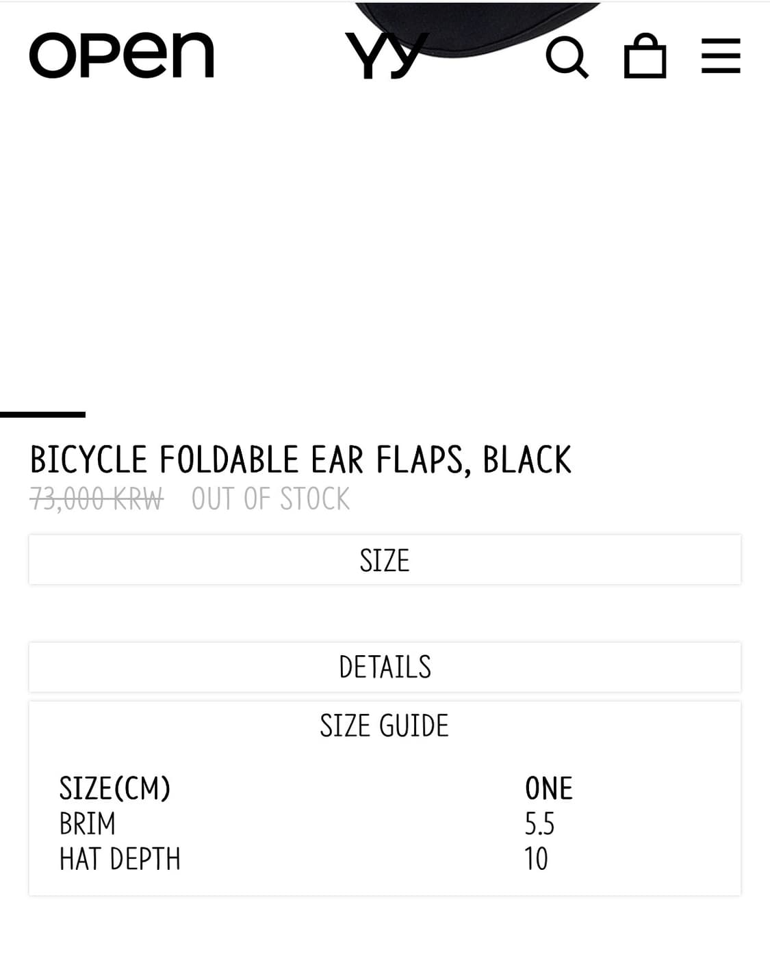Click the hat depth value 10

(536, 860)
